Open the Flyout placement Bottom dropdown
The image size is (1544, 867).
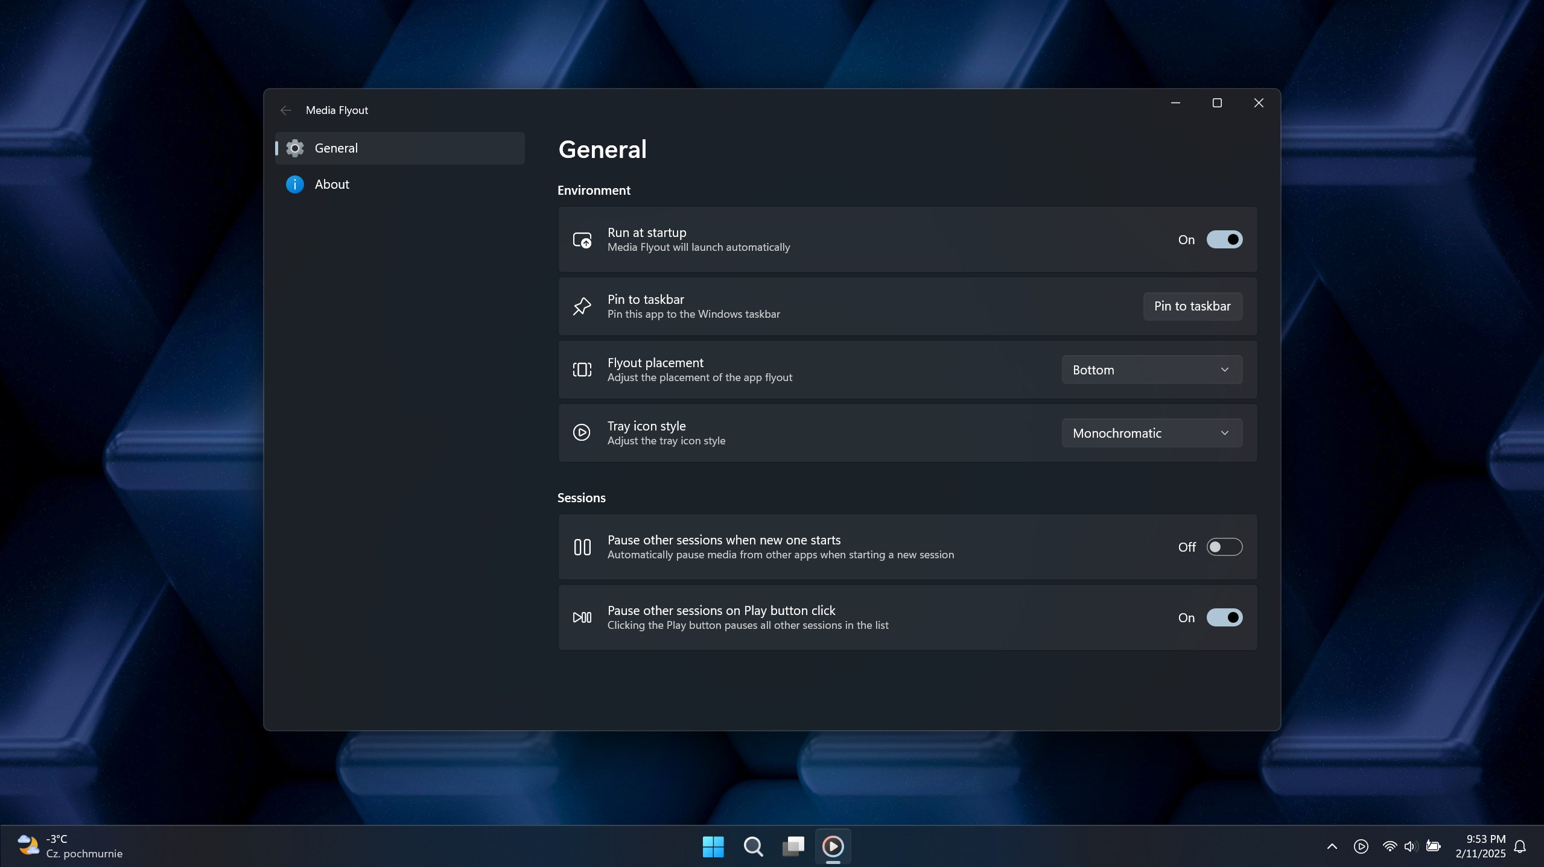tap(1151, 370)
